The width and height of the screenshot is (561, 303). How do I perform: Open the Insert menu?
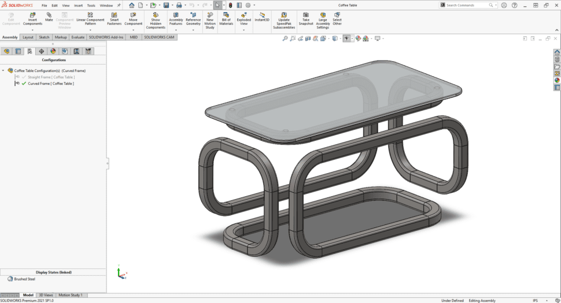78,6
